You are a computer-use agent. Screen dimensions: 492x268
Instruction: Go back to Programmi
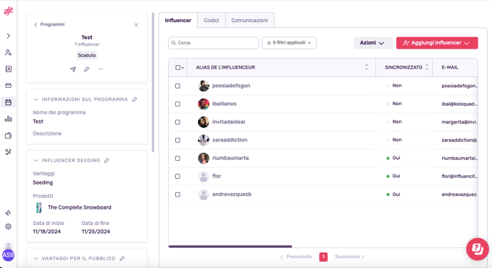tap(49, 24)
